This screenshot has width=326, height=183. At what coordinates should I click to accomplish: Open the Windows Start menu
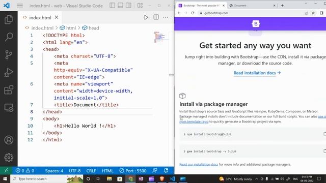[5, 178]
